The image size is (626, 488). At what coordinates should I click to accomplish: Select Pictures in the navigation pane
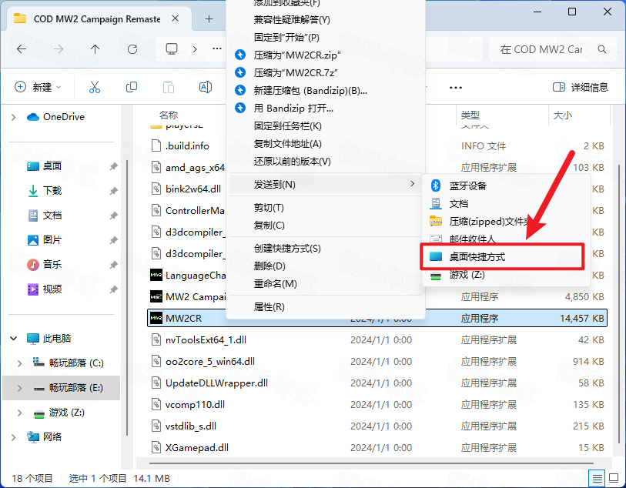52,240
